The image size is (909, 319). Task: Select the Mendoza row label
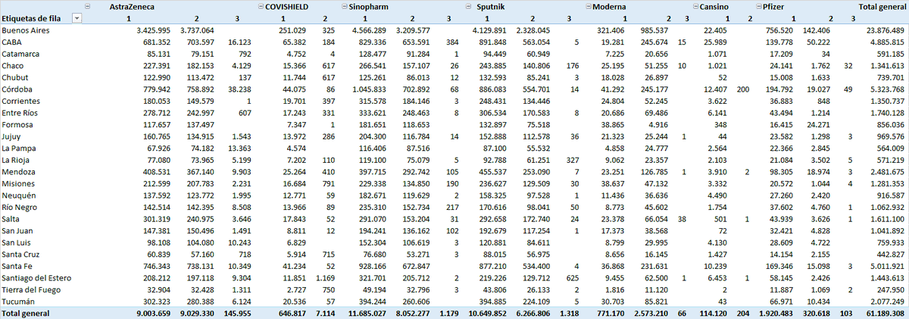click(x=18, y=171)
